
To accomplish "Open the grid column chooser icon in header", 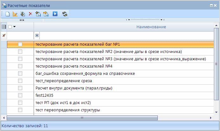I will point(4,27).
